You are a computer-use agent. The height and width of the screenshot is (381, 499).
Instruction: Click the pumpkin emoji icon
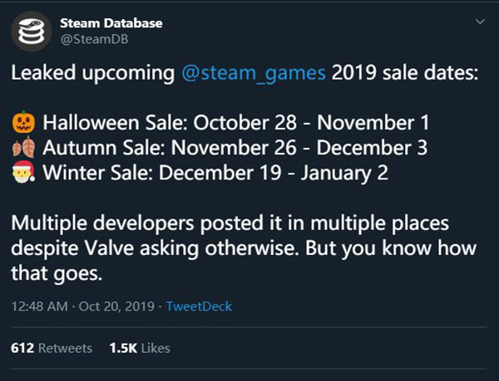(x=24, y=124)
